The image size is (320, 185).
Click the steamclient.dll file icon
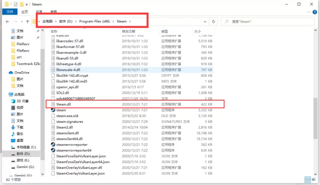pos(53,133)
